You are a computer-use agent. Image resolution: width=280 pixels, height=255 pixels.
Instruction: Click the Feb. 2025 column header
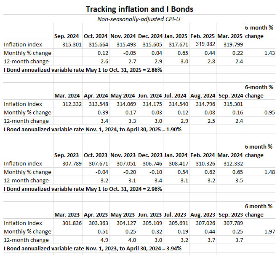click(202, 36)
